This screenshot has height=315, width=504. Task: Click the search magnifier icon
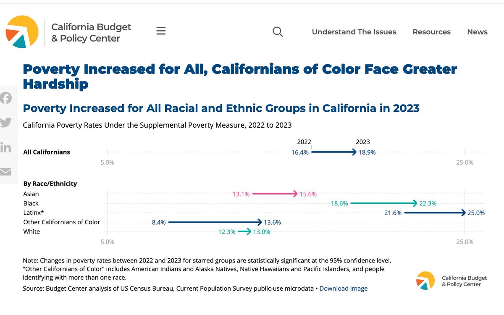pos(278,31)
